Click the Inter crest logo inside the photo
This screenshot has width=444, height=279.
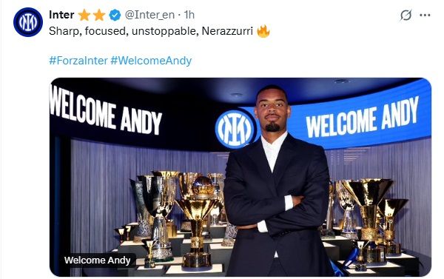pyautogui.click(x=235, y=130)
